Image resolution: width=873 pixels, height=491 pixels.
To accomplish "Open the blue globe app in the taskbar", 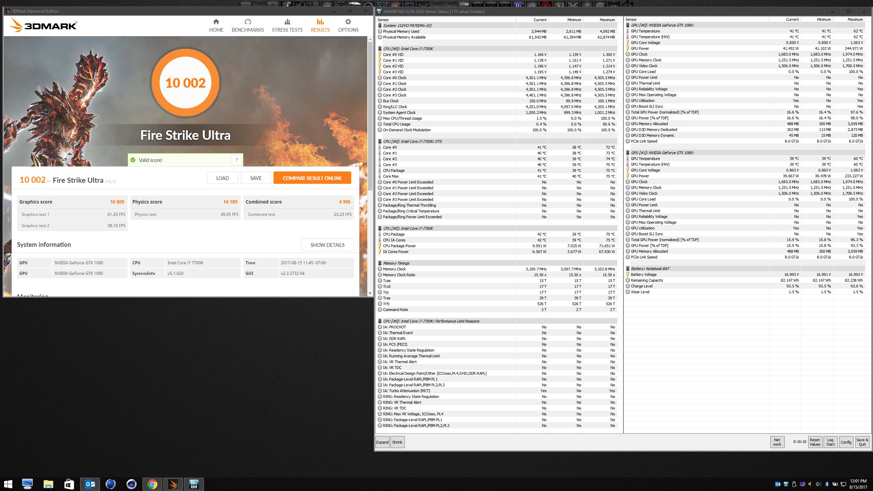I will pos(110,484).
